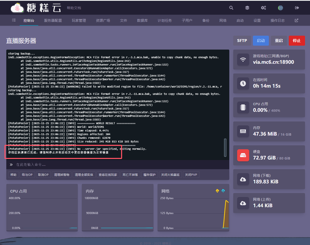Toggle the yellow cloud icon on network chart
Image resolution: width=310 pixels, height=245 pixels.
217,191
